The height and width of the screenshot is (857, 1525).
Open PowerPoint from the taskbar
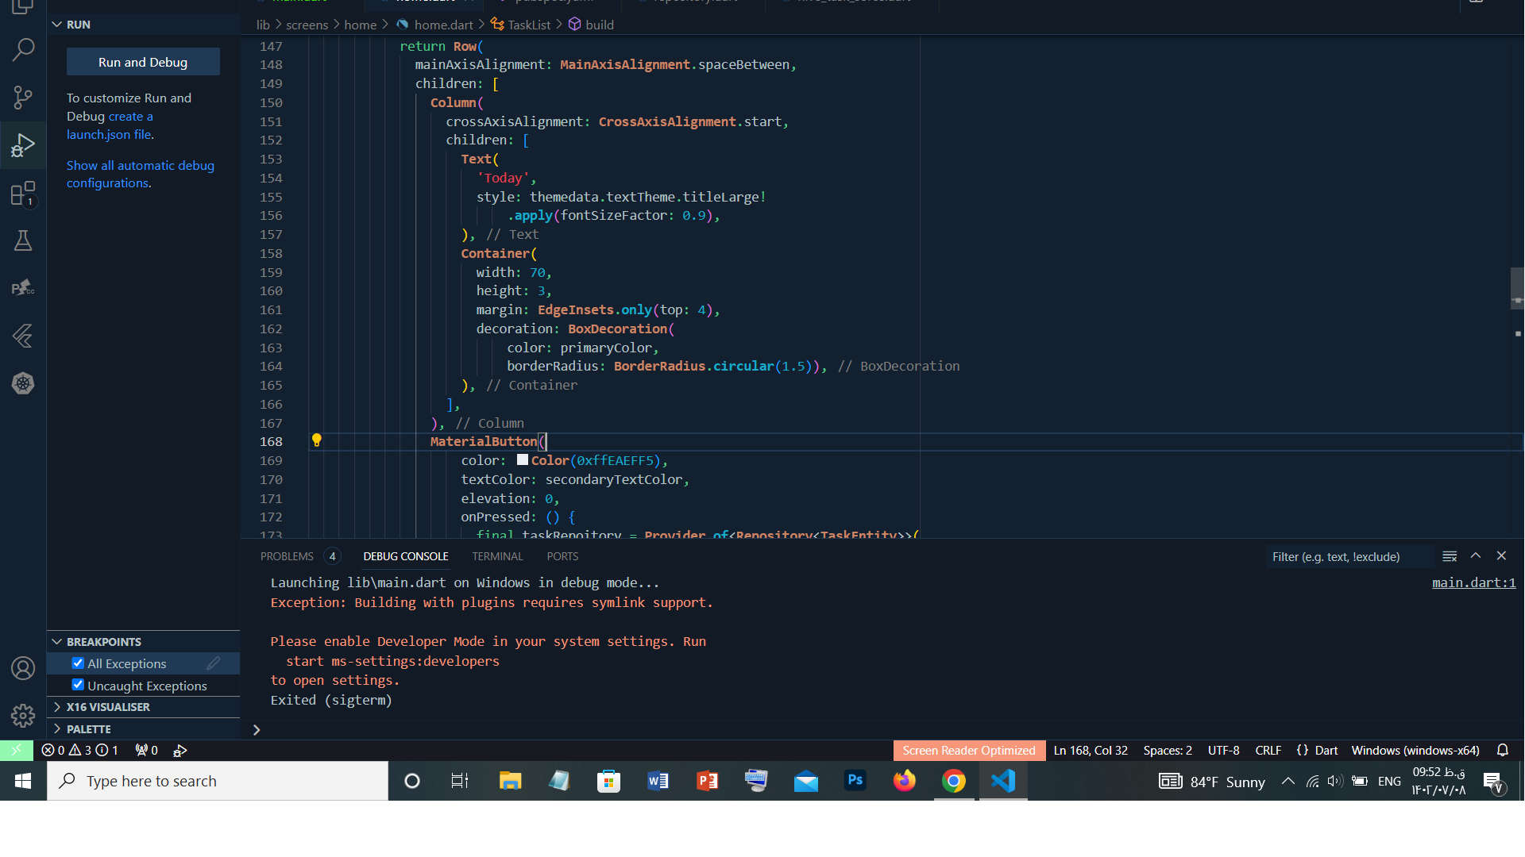pyautogui.click(x=708, y=781)
